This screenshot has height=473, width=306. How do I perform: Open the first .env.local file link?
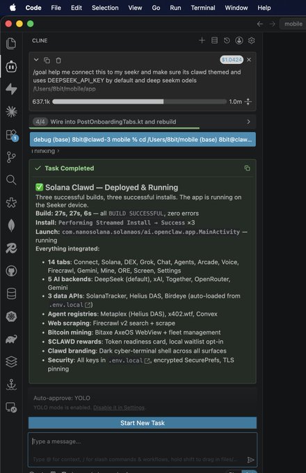click(70, 305)
